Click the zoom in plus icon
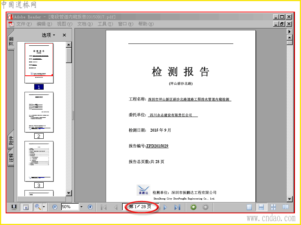 [x=90, y=207]
